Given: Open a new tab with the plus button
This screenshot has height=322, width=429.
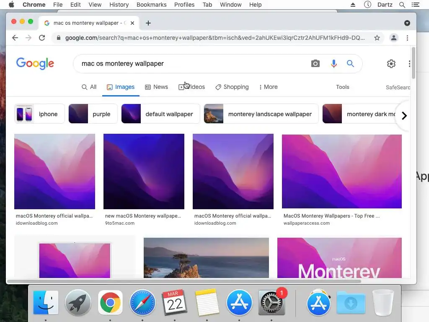Looking at the screenshot, I should point(148,23).
